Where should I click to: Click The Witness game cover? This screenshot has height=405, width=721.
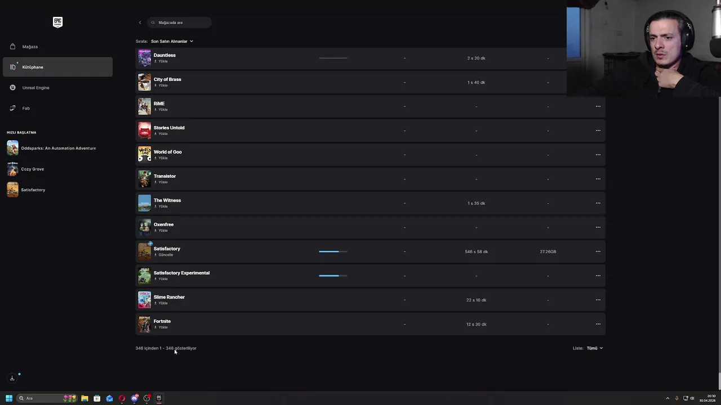[x=144, y=203]
